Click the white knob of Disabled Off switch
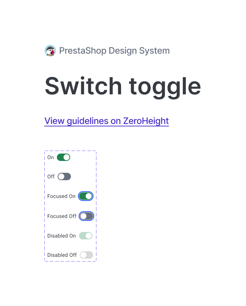This screenshot has height=306, width=246. [x=83, y=255]
